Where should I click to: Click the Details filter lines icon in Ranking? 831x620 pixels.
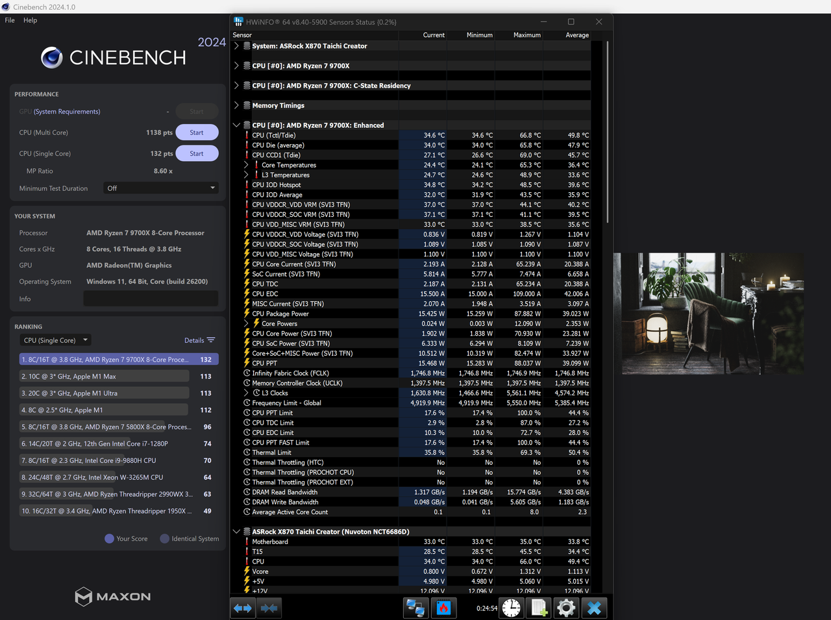211,340
